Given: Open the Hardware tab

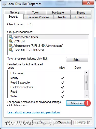Looking at the screenshot, I should pos(58,13).
